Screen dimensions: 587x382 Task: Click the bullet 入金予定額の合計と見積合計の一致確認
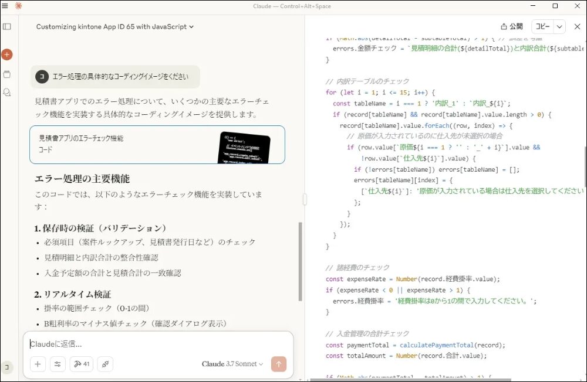[112, 273]
